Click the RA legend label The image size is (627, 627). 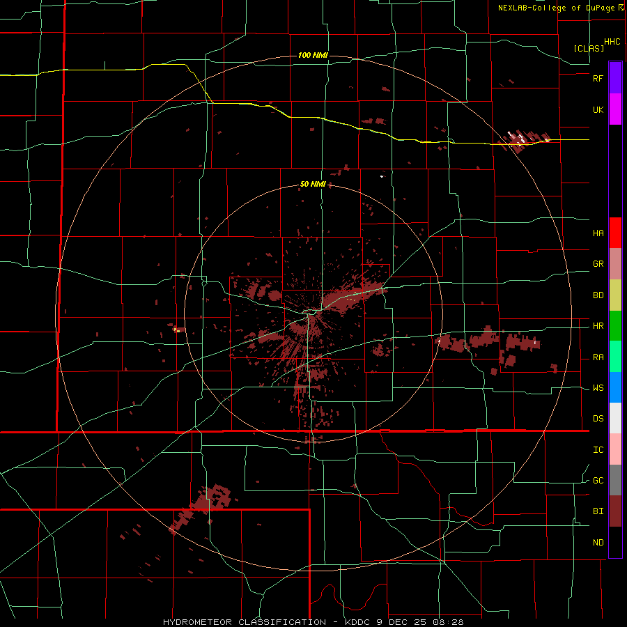pos(598,357)
